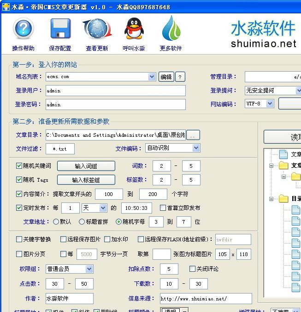Enable 随机关键词 checkbox
This screenshot has height=312, width=301.
19,166
